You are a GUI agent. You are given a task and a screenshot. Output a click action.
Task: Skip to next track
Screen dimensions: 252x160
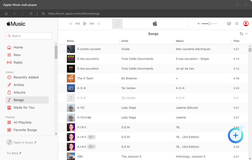click(x=92, y=24)
